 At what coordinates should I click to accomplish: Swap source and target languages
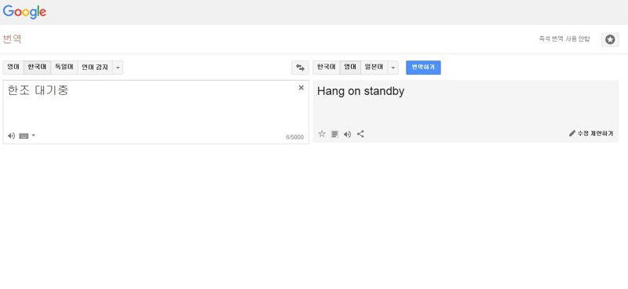[x=300, y=68]
